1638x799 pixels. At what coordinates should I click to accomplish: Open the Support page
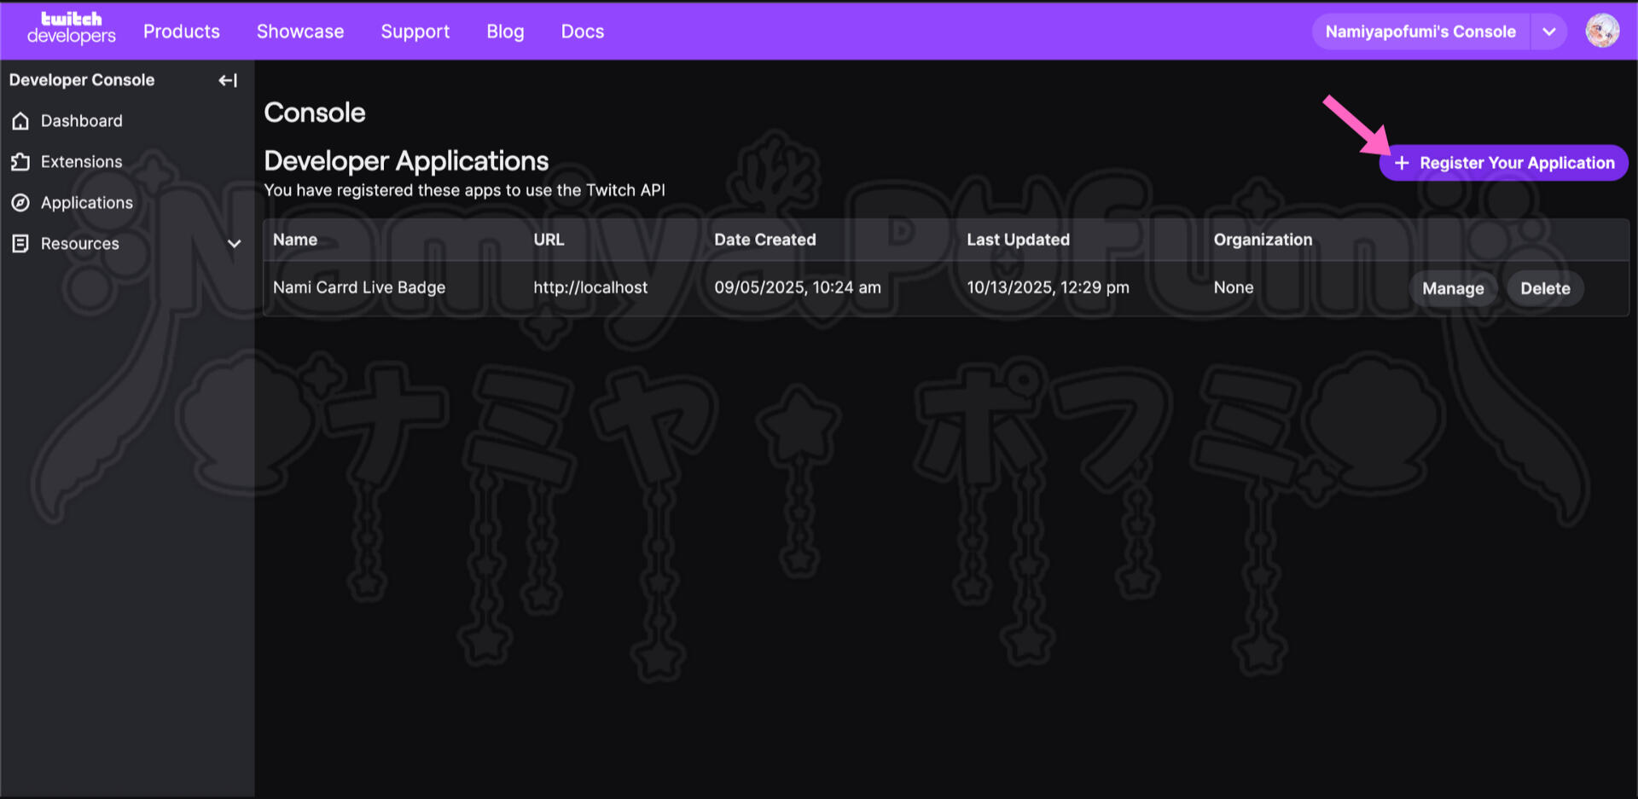[415, 32]
